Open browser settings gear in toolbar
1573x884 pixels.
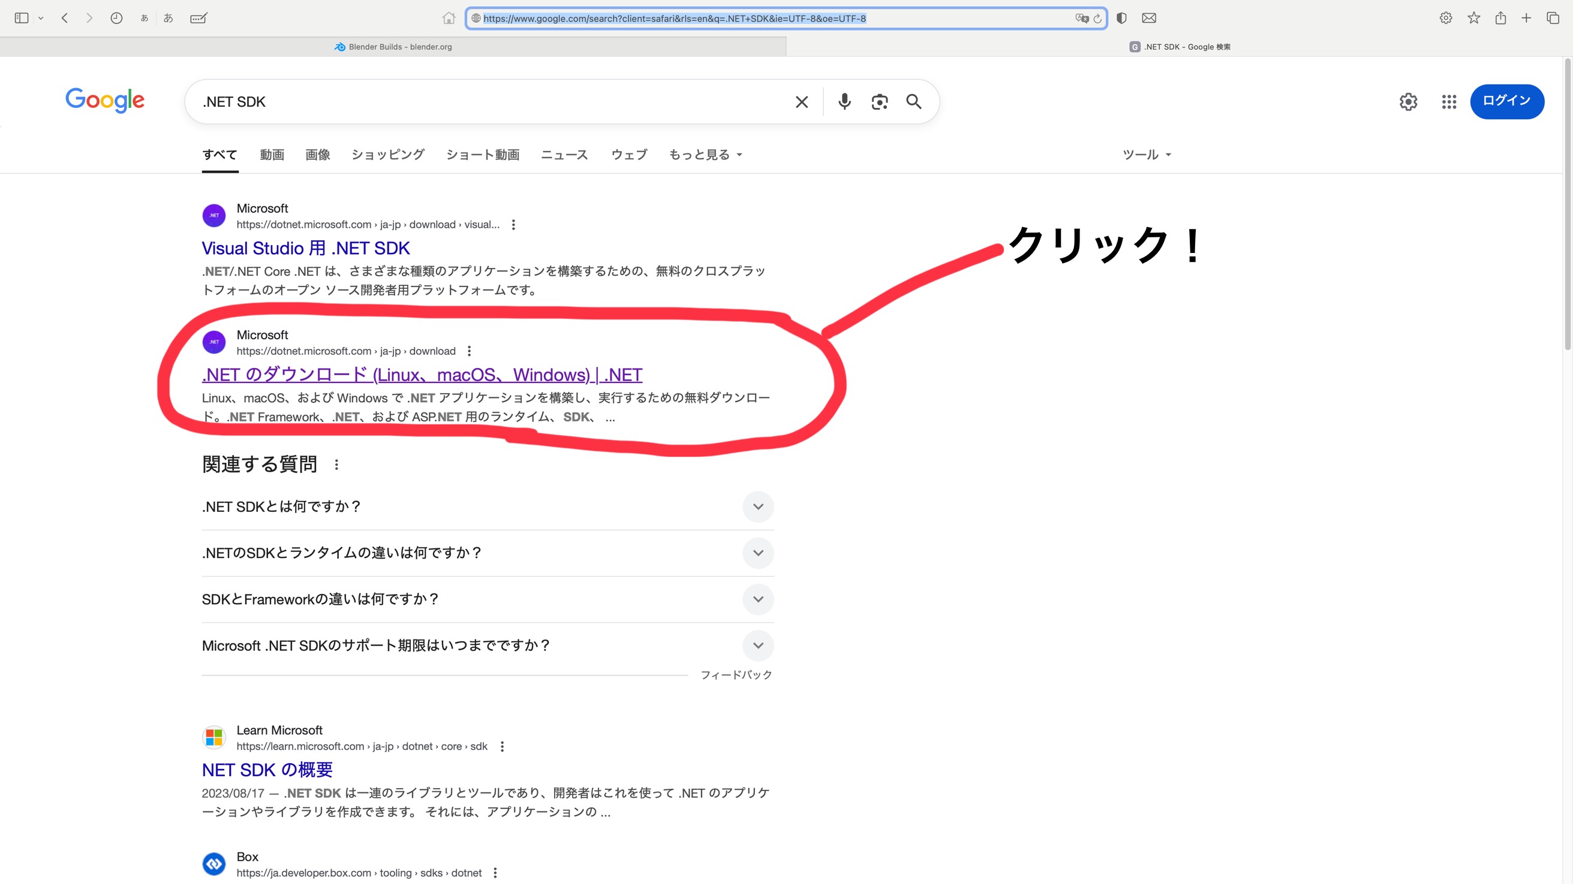click(x=1445, y=19)
